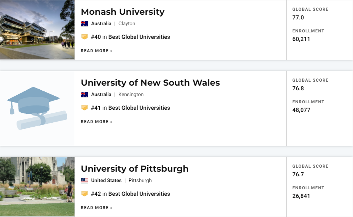Click the graduation cap placeholder image

(x=37, y=108)
